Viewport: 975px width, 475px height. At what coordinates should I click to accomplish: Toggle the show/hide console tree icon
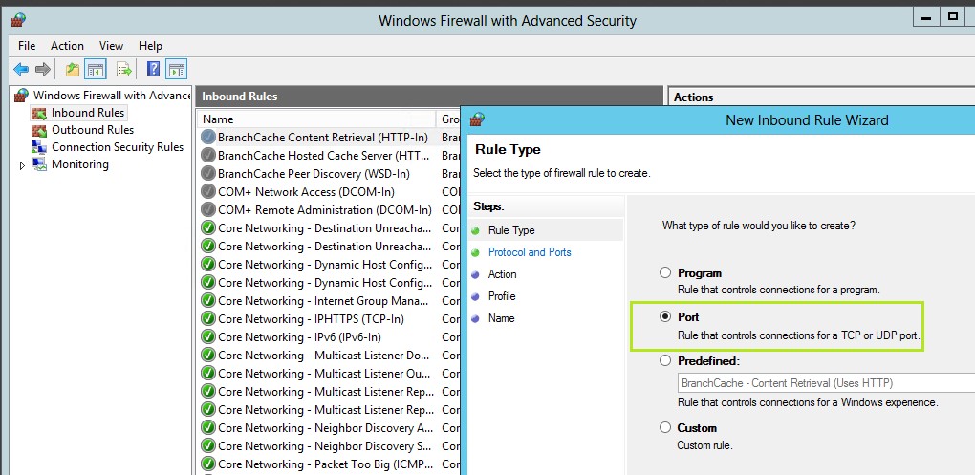point(96,69)
